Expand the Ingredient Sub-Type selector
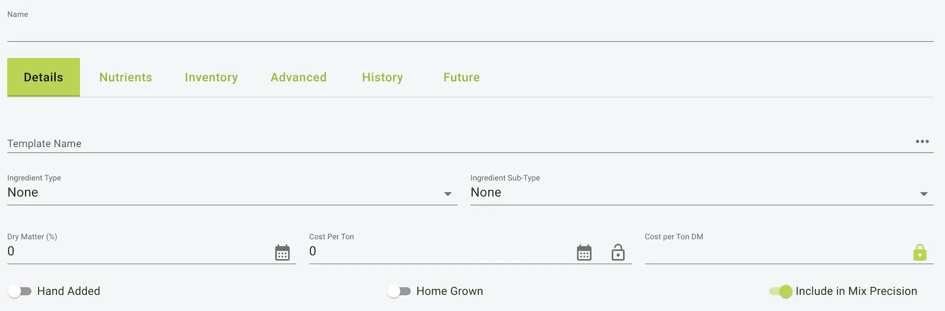This screenshot has width=945, height=311. click(924, 194)
